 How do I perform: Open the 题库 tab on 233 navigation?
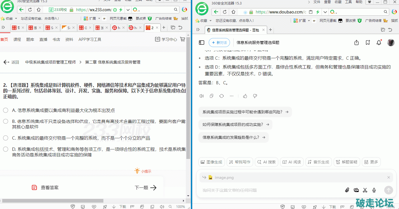coord(30,39)
